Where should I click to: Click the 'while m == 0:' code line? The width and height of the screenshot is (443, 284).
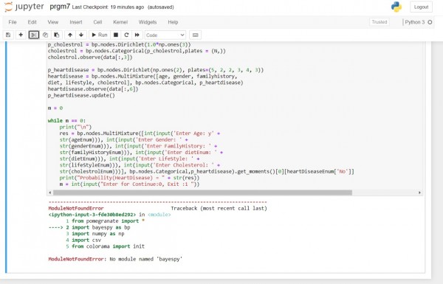[x=66, y=120]
